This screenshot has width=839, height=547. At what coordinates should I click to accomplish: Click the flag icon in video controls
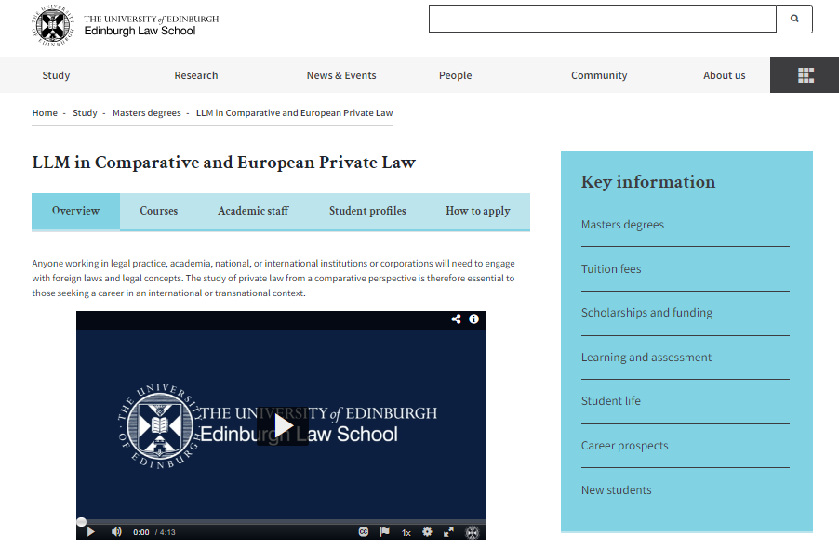pos(385,532)
